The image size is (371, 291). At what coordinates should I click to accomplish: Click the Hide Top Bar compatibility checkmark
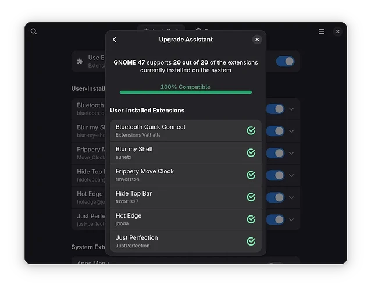coord(251,197)
